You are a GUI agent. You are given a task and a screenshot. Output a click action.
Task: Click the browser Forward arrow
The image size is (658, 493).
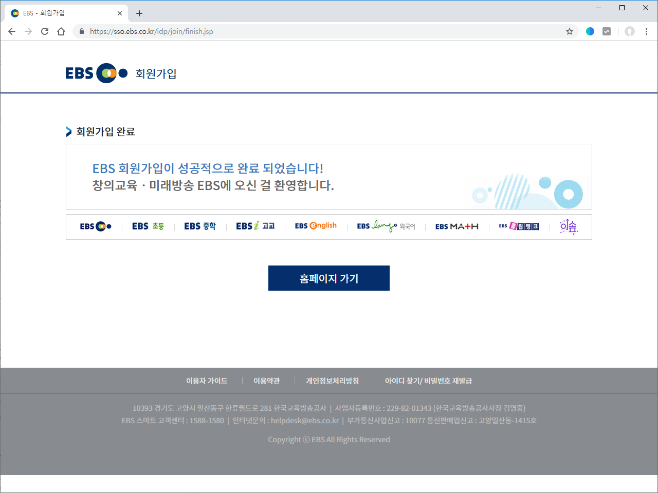28,31
